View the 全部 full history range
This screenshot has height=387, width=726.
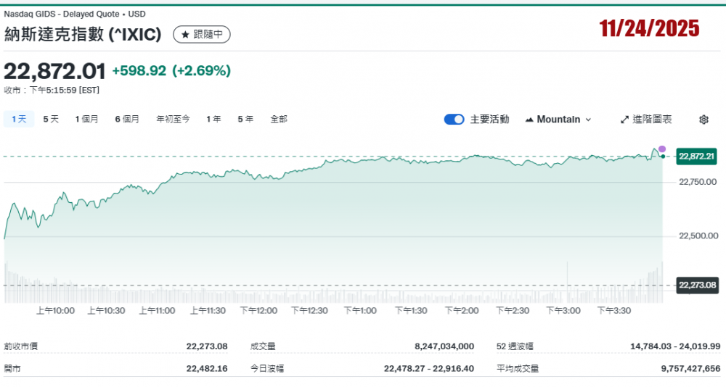click(x=279, y=119)
